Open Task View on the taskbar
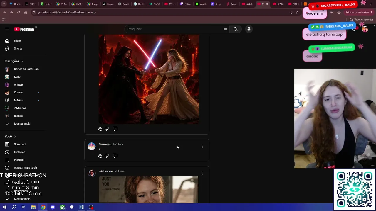The width and height of the screenshot is (376, 211). pos(23,207)
